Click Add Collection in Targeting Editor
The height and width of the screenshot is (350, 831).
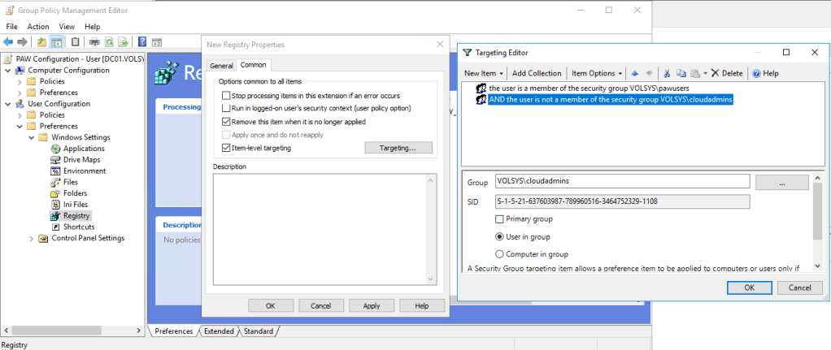click(537, 73)
